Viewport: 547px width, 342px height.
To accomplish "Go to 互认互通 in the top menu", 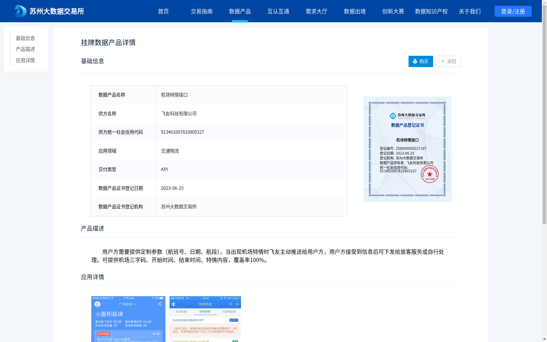I will click(x=278, y=11).
